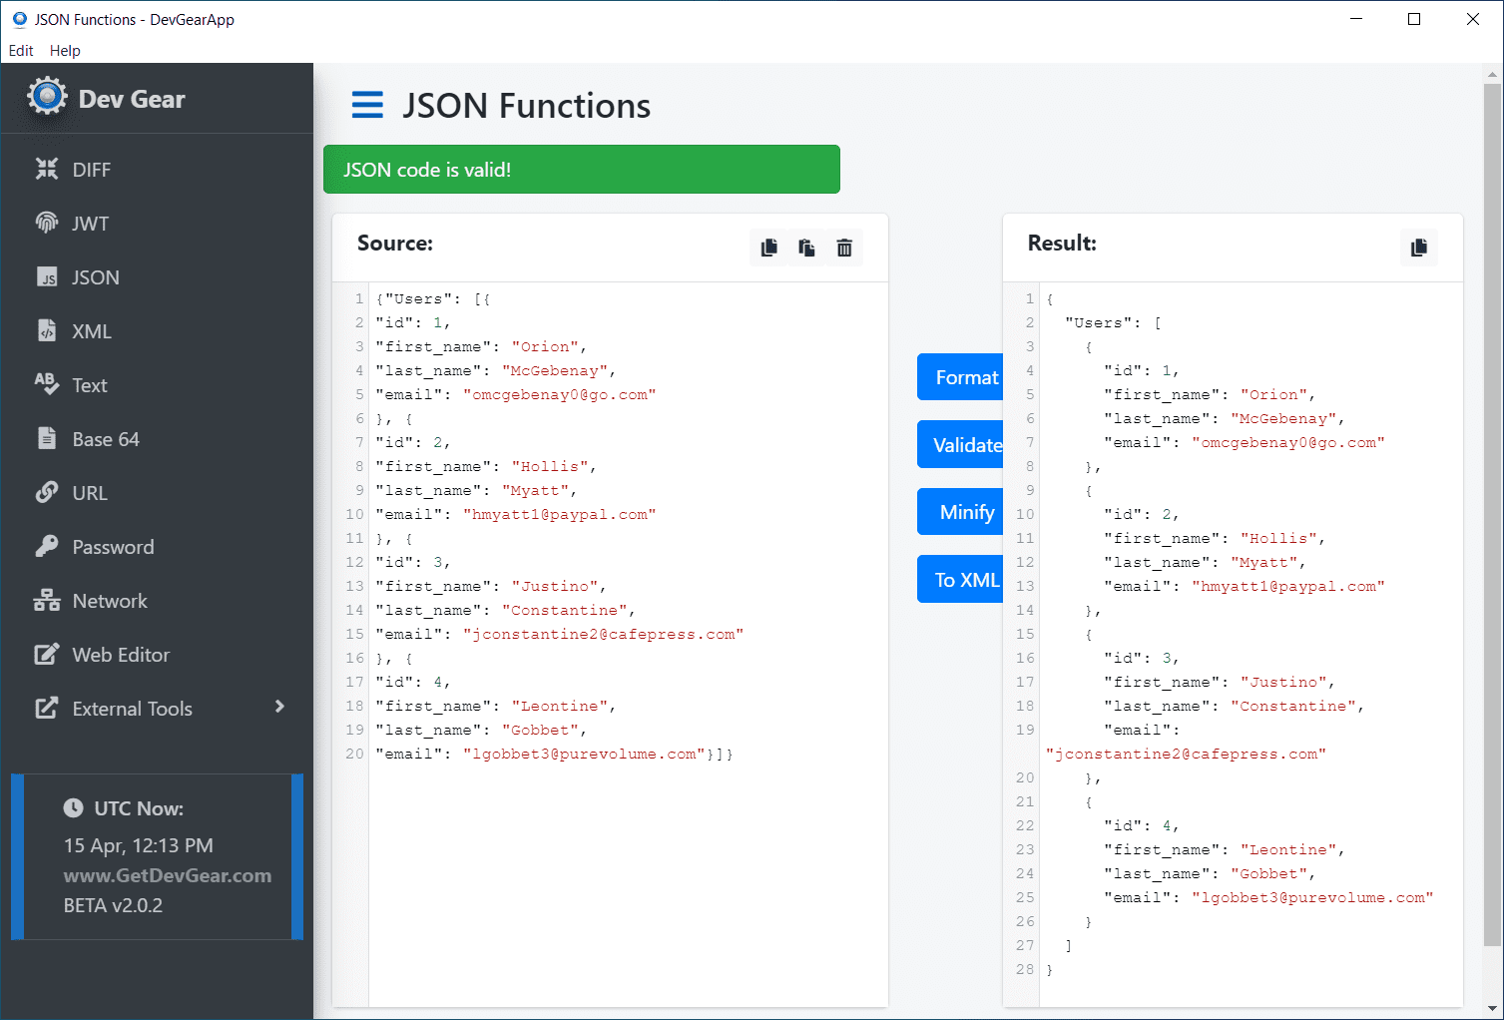Click the Minify button
This screenshot has height=1020, width=1504.
tap(960, 512)
